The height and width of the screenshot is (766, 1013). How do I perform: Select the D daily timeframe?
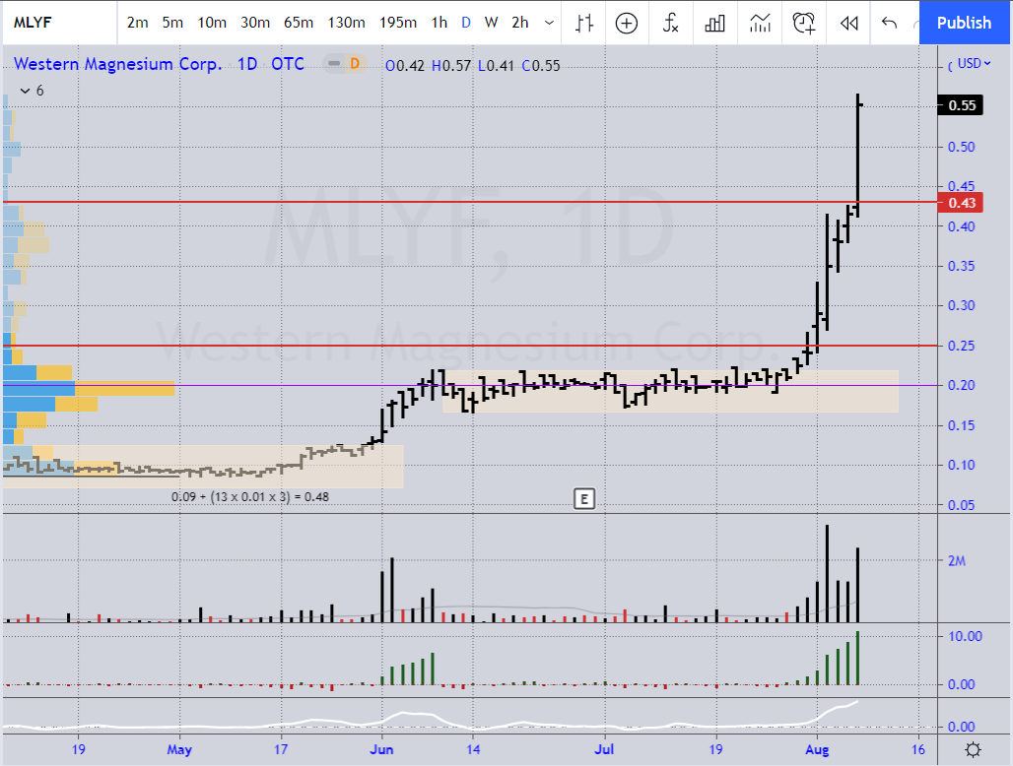pos(466,23)
